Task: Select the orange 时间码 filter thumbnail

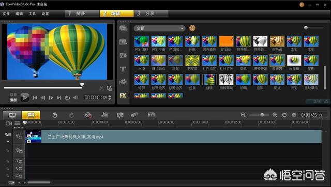Action: 227,41
